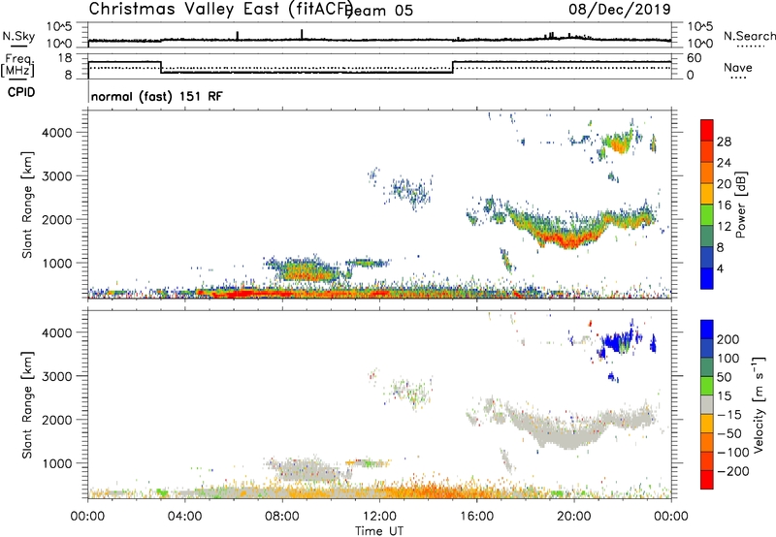
Task: Pick the bright blue top velocity colorbar segment
Action: [x=707, y=330]
